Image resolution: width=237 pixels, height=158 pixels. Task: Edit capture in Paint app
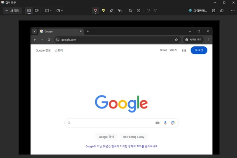pos(197,11)
